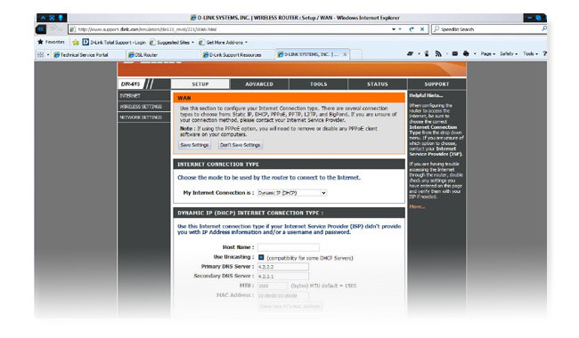
Task: Switch to the ADVANCED tab
Action: 259,84
